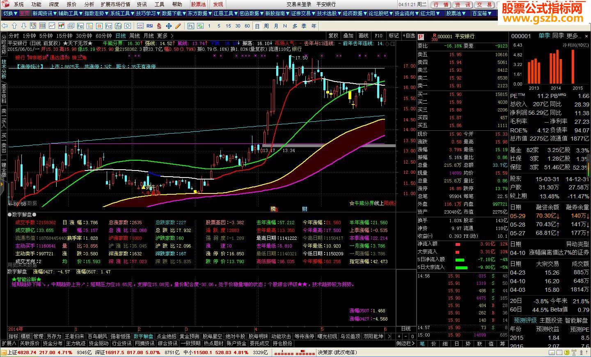Toggle the daily 日 period button
The height and width of the screenshot is (357, 591).
257,26
